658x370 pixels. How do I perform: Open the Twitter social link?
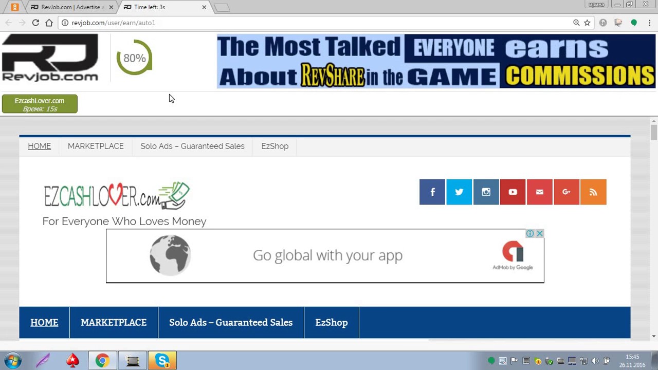point(459,192)
